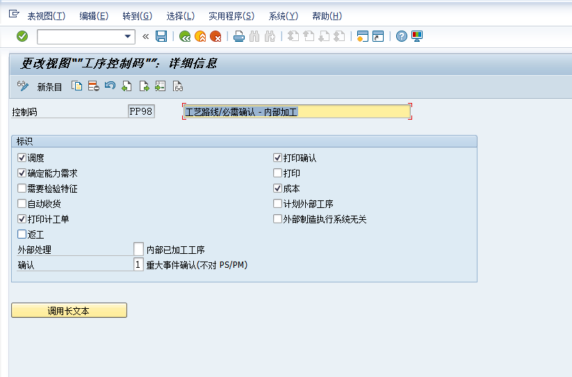Customize local layout monitor icon
Image resolution: width=572 pixels, height=377 pixels.
tap(417, 36)
